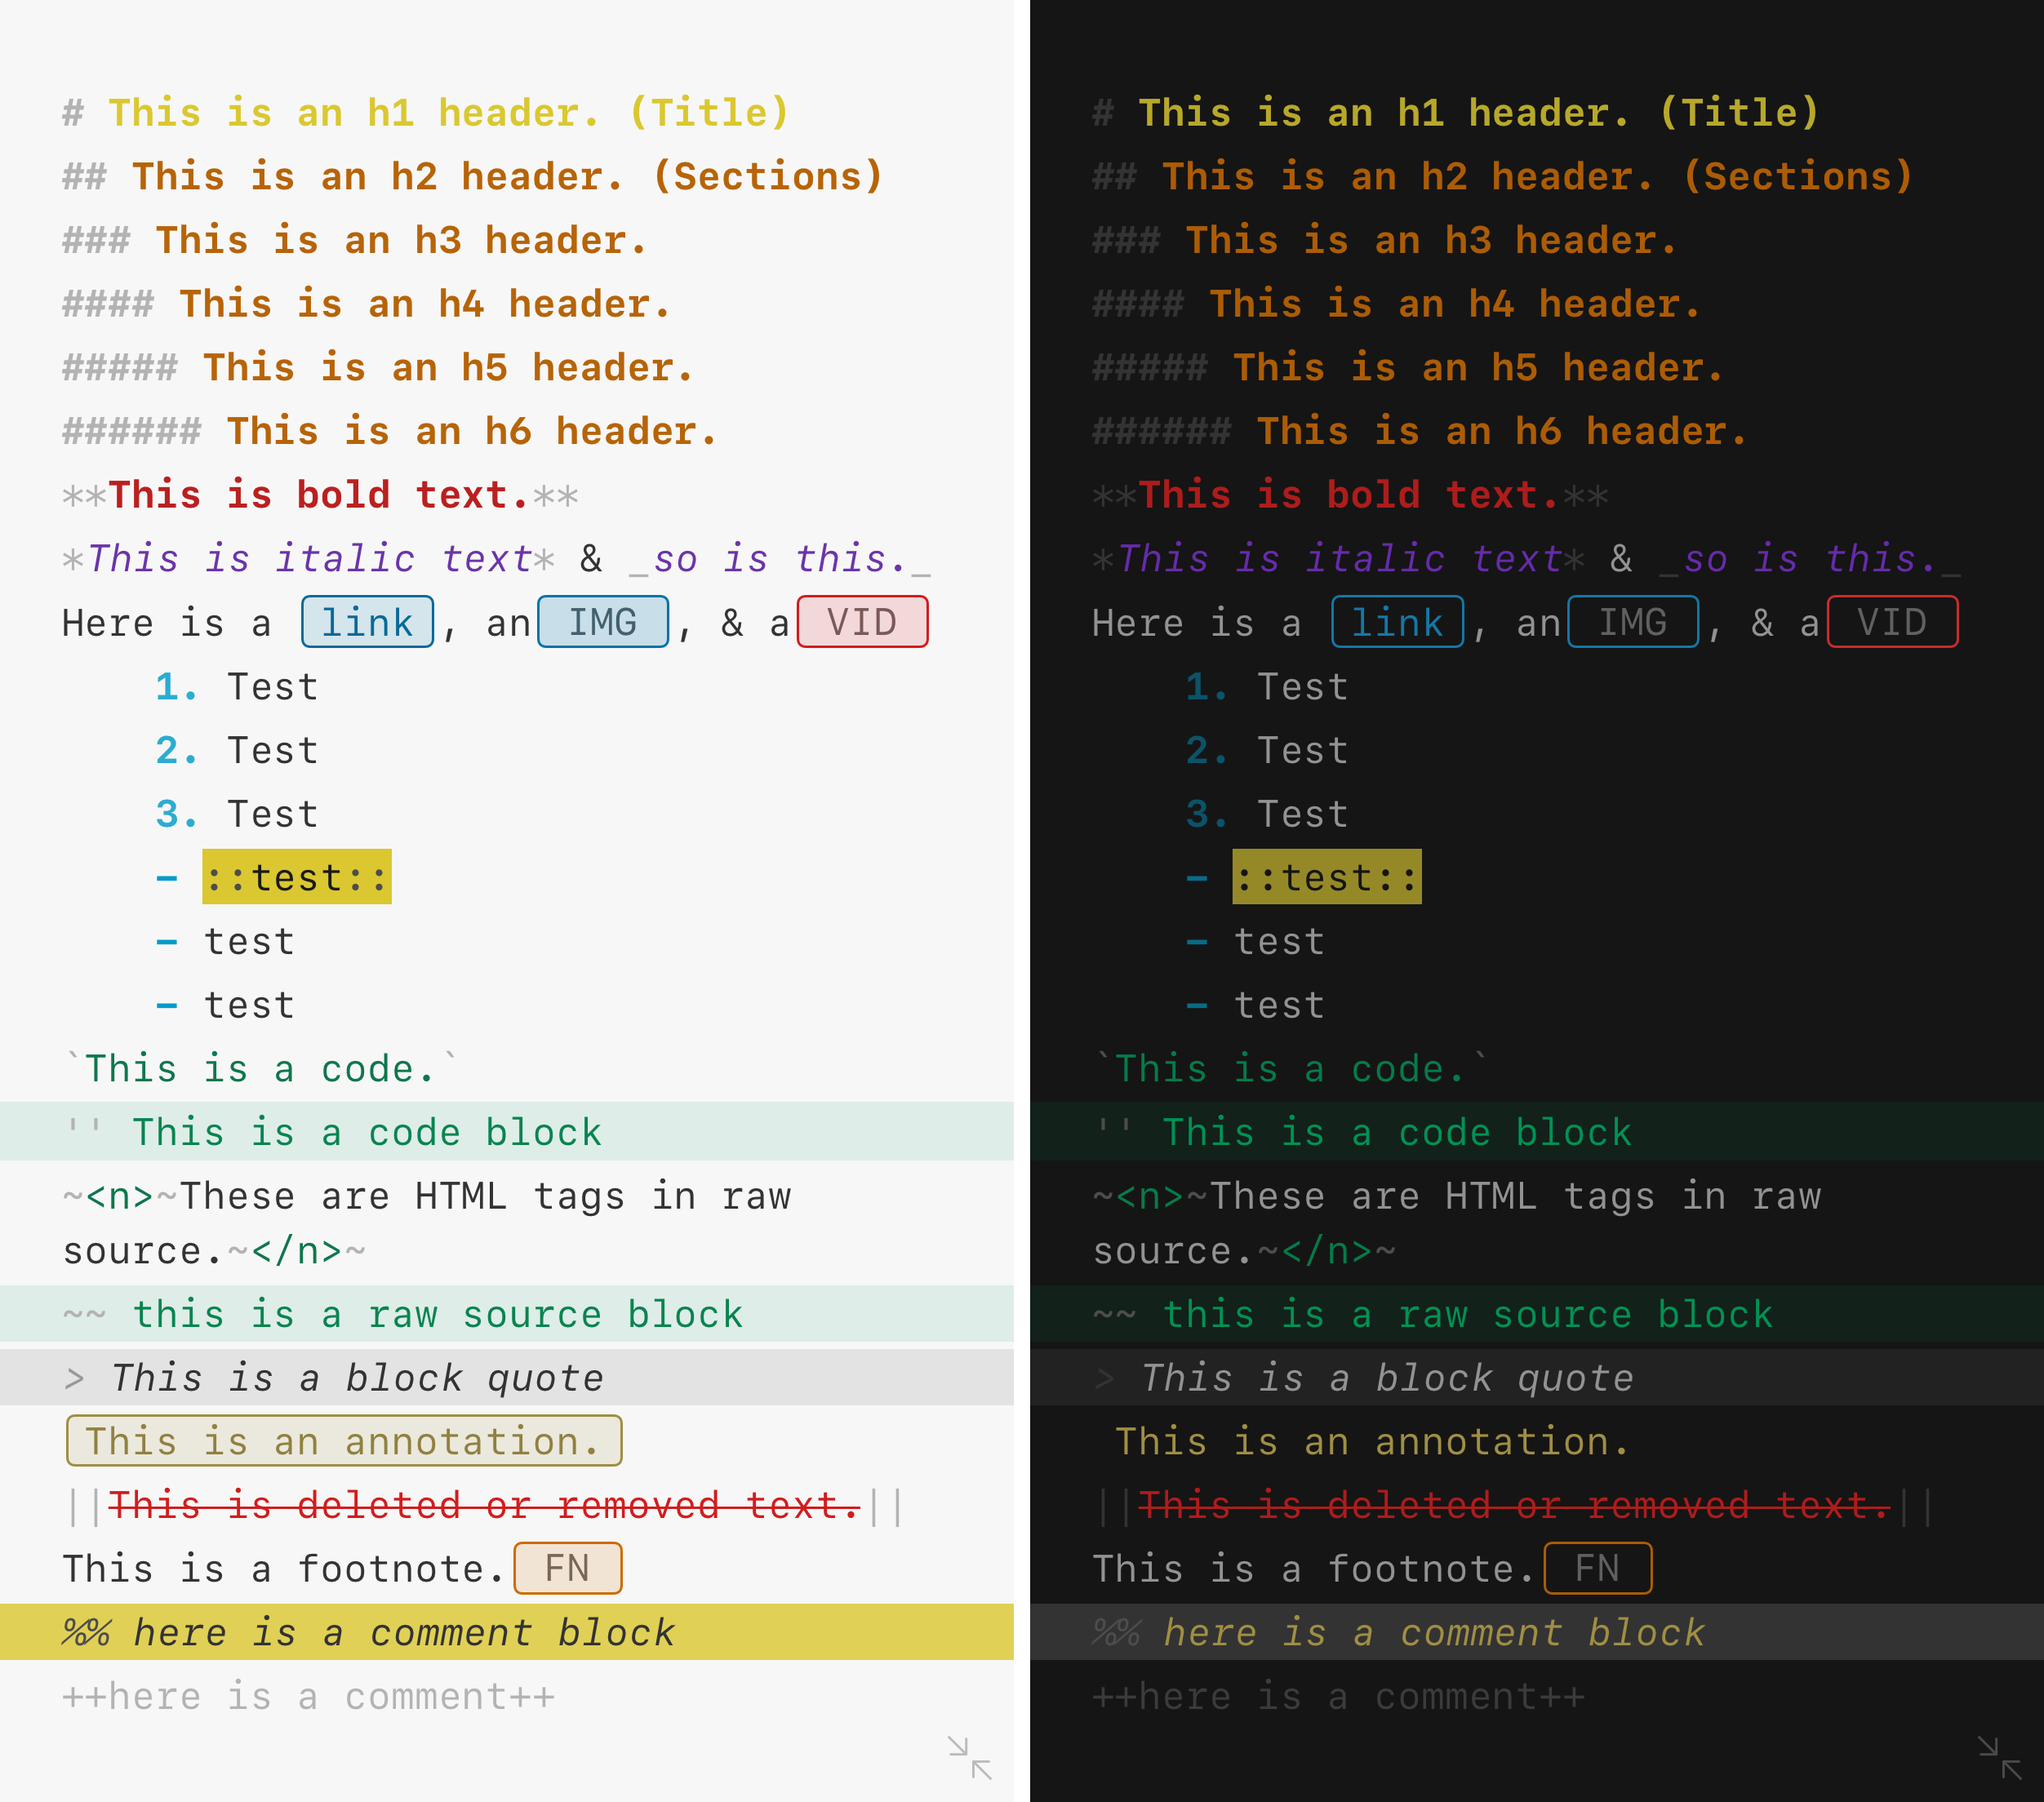Screen dimensions: 2044x1802
Task: Open the link tag in light theme
Action: [x=367, y=622]
